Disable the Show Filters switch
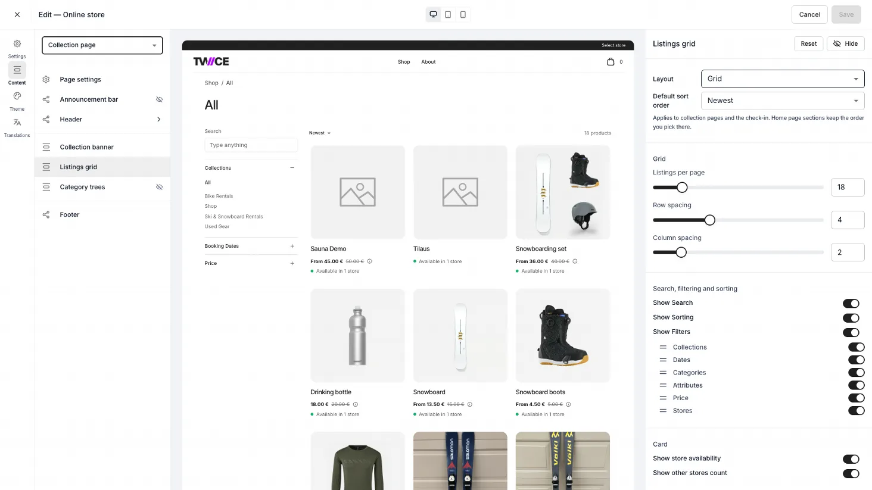 click(x=851, y=332)
